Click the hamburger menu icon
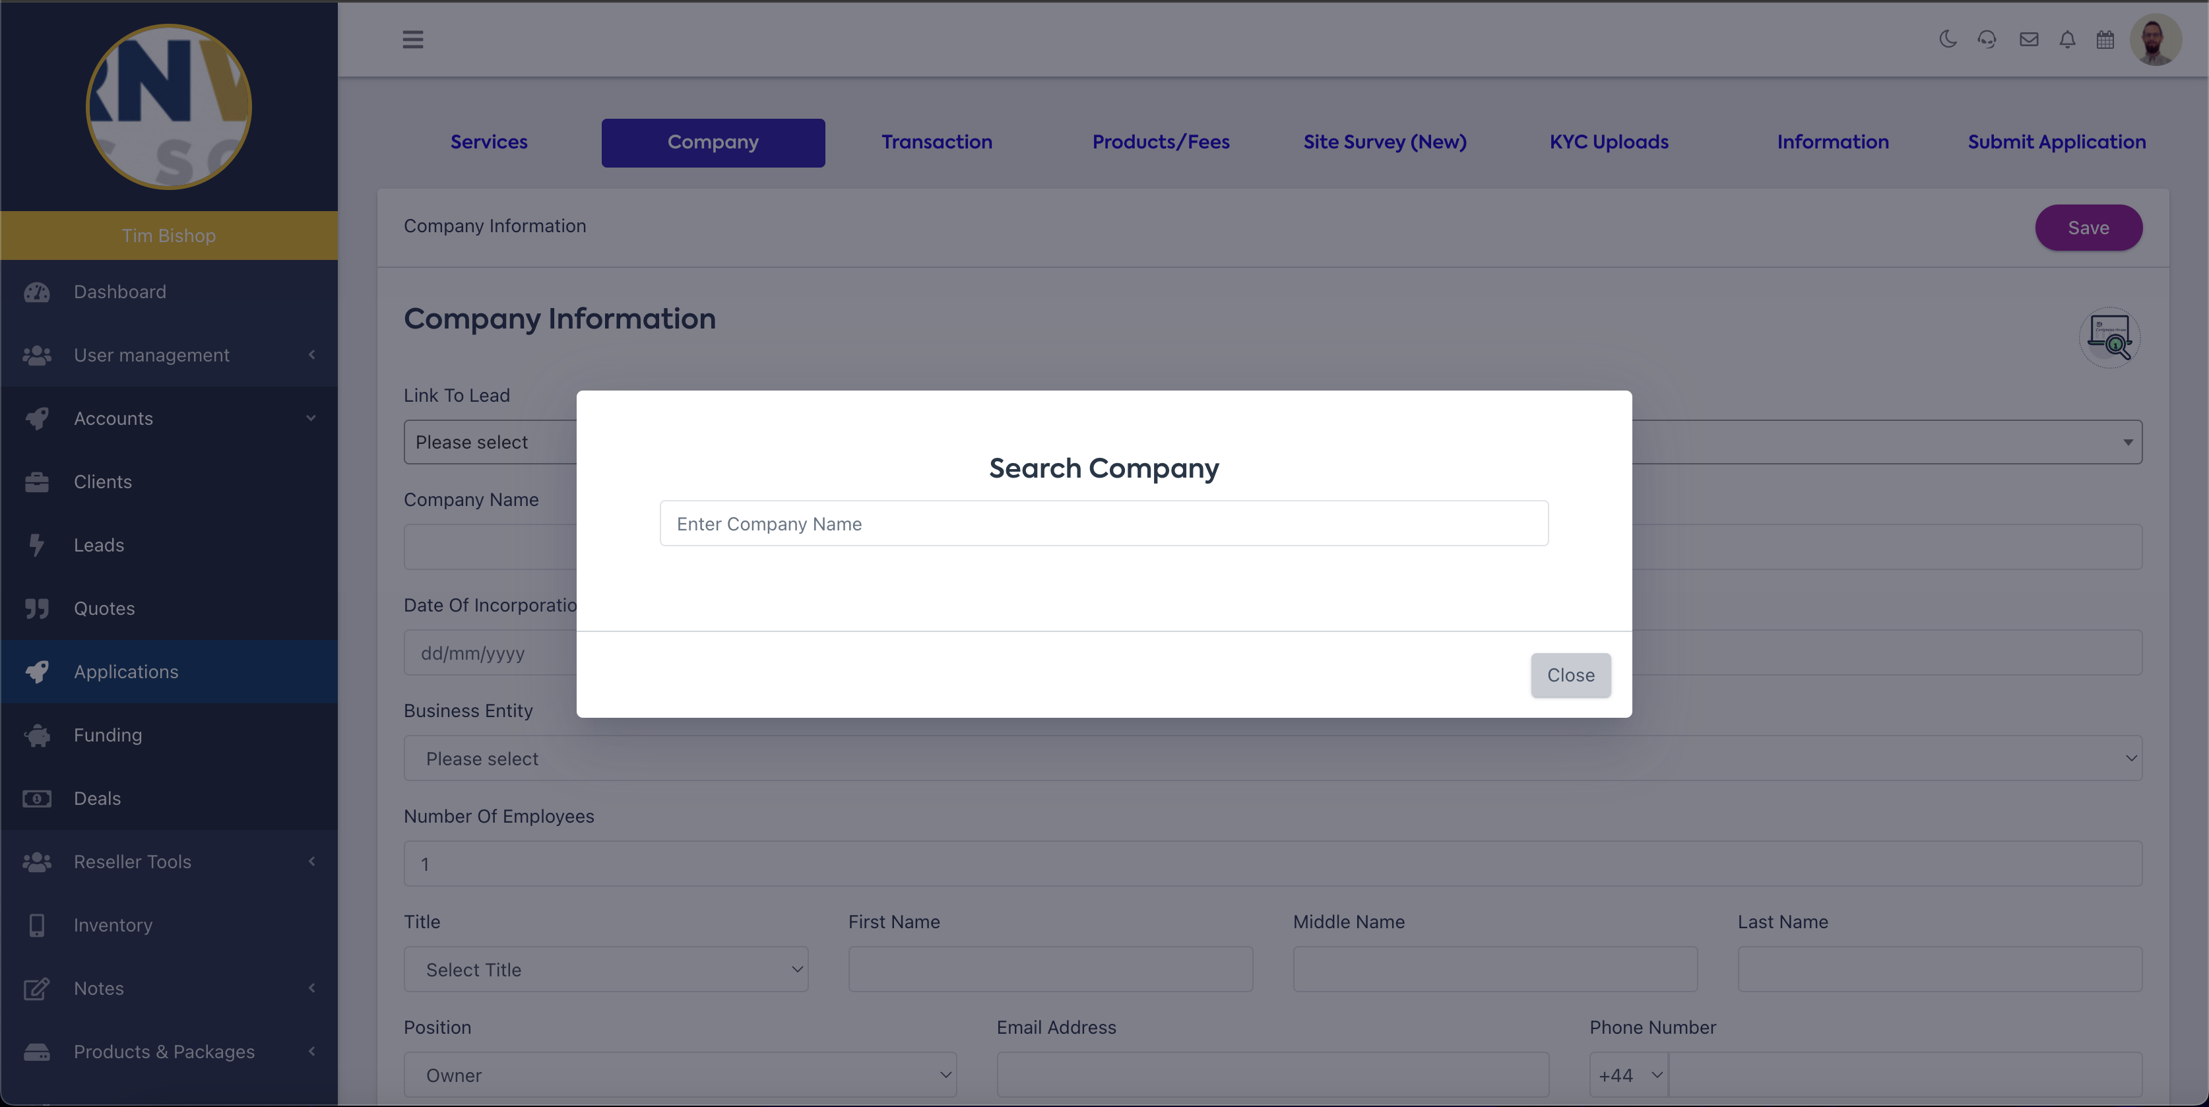 click(412, 40)
